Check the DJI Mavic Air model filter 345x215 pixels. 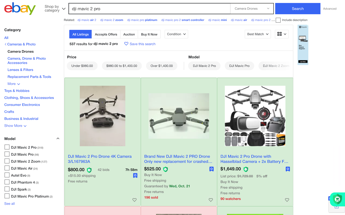7,168
